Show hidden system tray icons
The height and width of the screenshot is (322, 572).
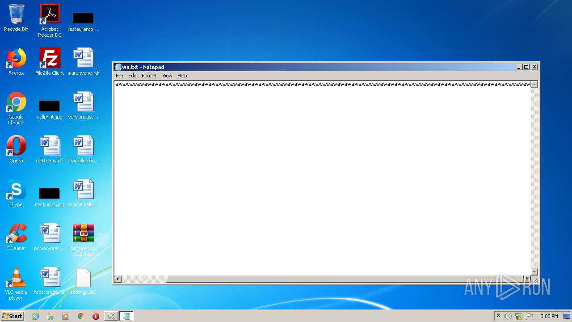[498, 316]
